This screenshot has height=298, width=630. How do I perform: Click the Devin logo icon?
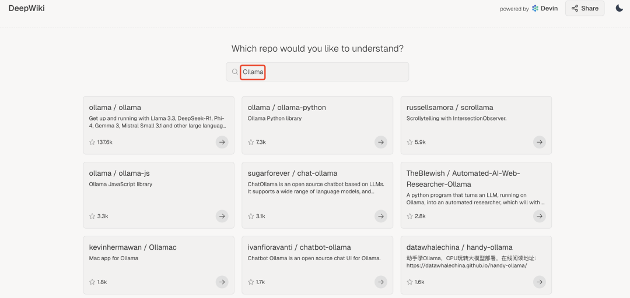pos(535,8)
